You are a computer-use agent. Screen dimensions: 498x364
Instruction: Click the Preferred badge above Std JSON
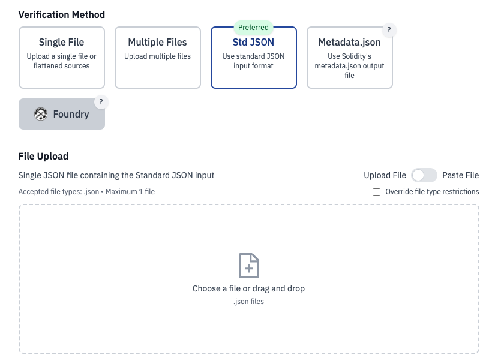[253, 27]
